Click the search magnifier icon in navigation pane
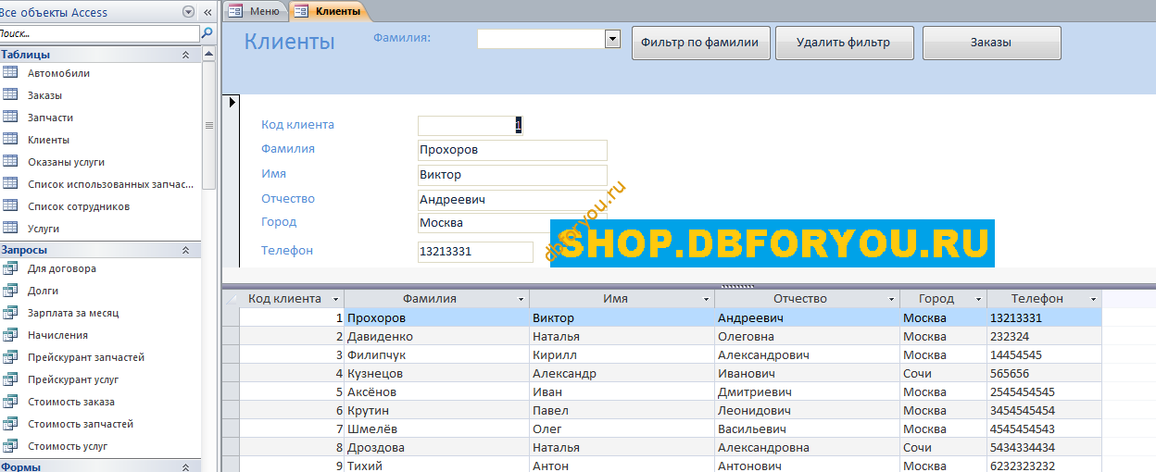This screenshot has width=1156, height=472. pos(207,33)
